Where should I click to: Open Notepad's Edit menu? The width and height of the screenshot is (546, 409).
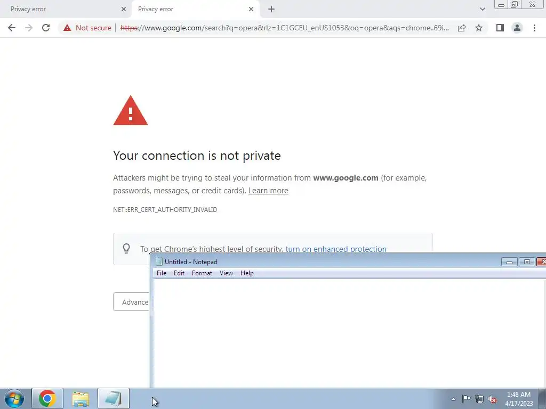[179, 273]
